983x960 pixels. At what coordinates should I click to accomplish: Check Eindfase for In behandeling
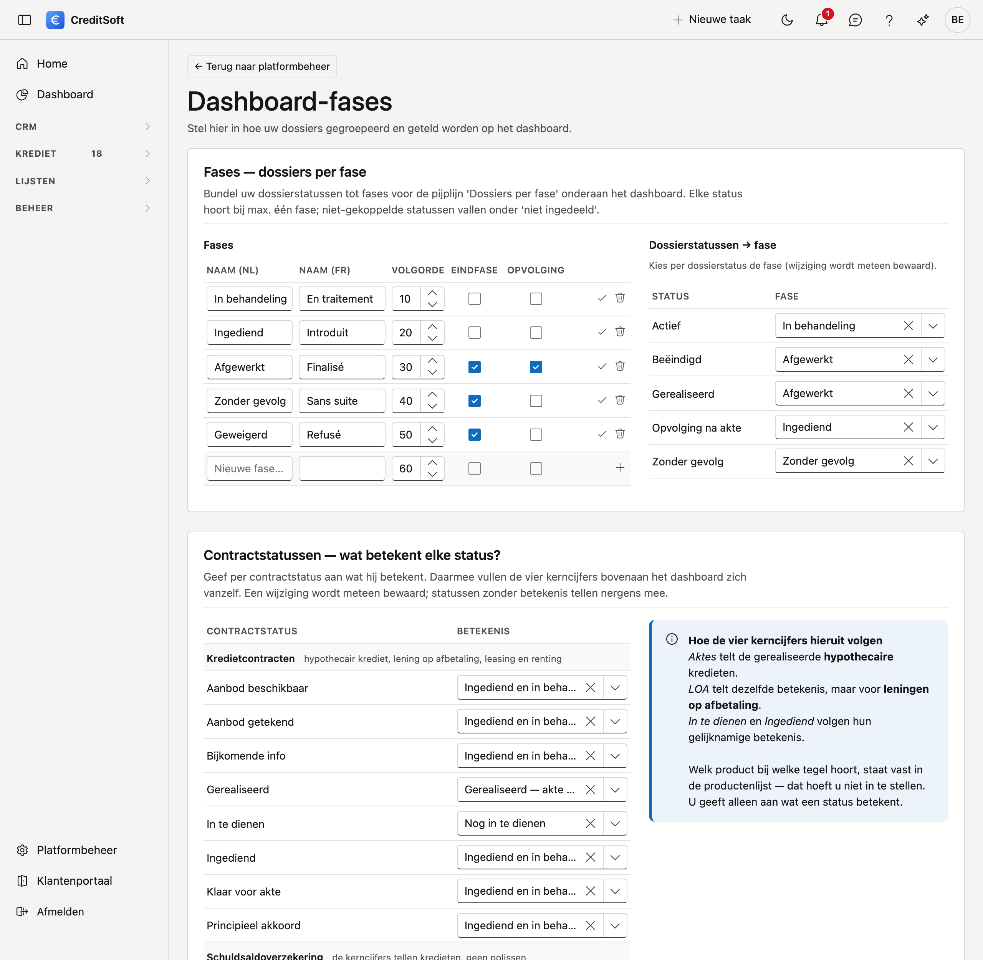(x=474, y=298)
